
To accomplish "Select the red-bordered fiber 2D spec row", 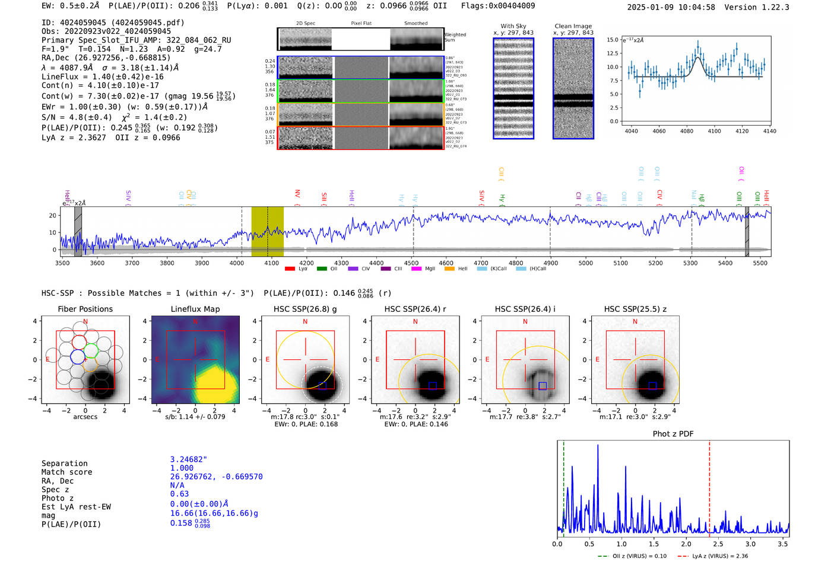I will pyautogui.click(x=361, y=138).
